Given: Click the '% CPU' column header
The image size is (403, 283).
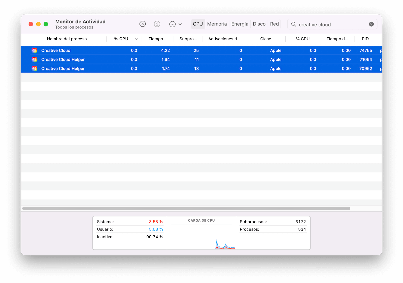Looking at the screenshot, I should tap(121, 39).
